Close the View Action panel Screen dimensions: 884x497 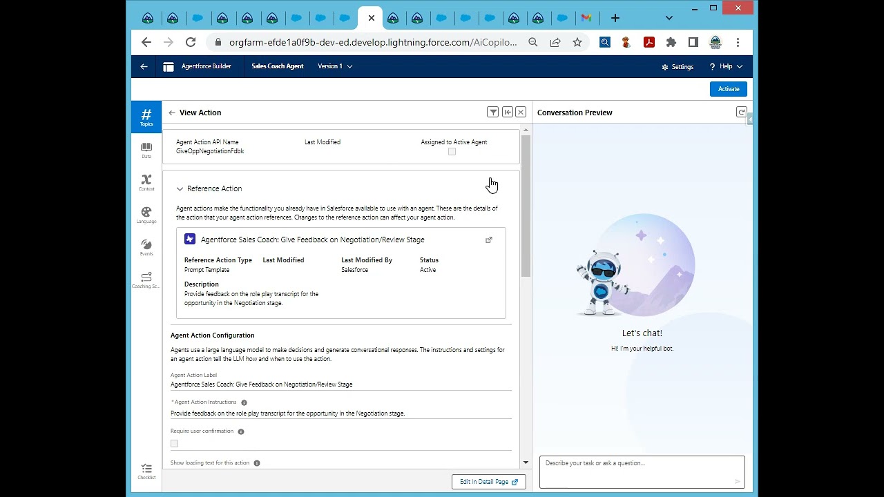(521, 112)
